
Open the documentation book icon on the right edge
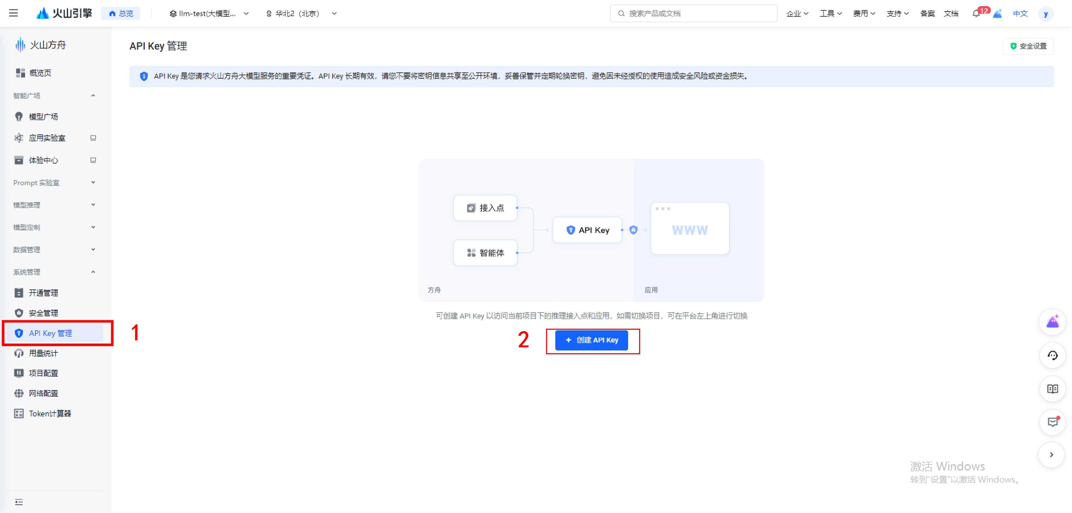(1053, 389)
